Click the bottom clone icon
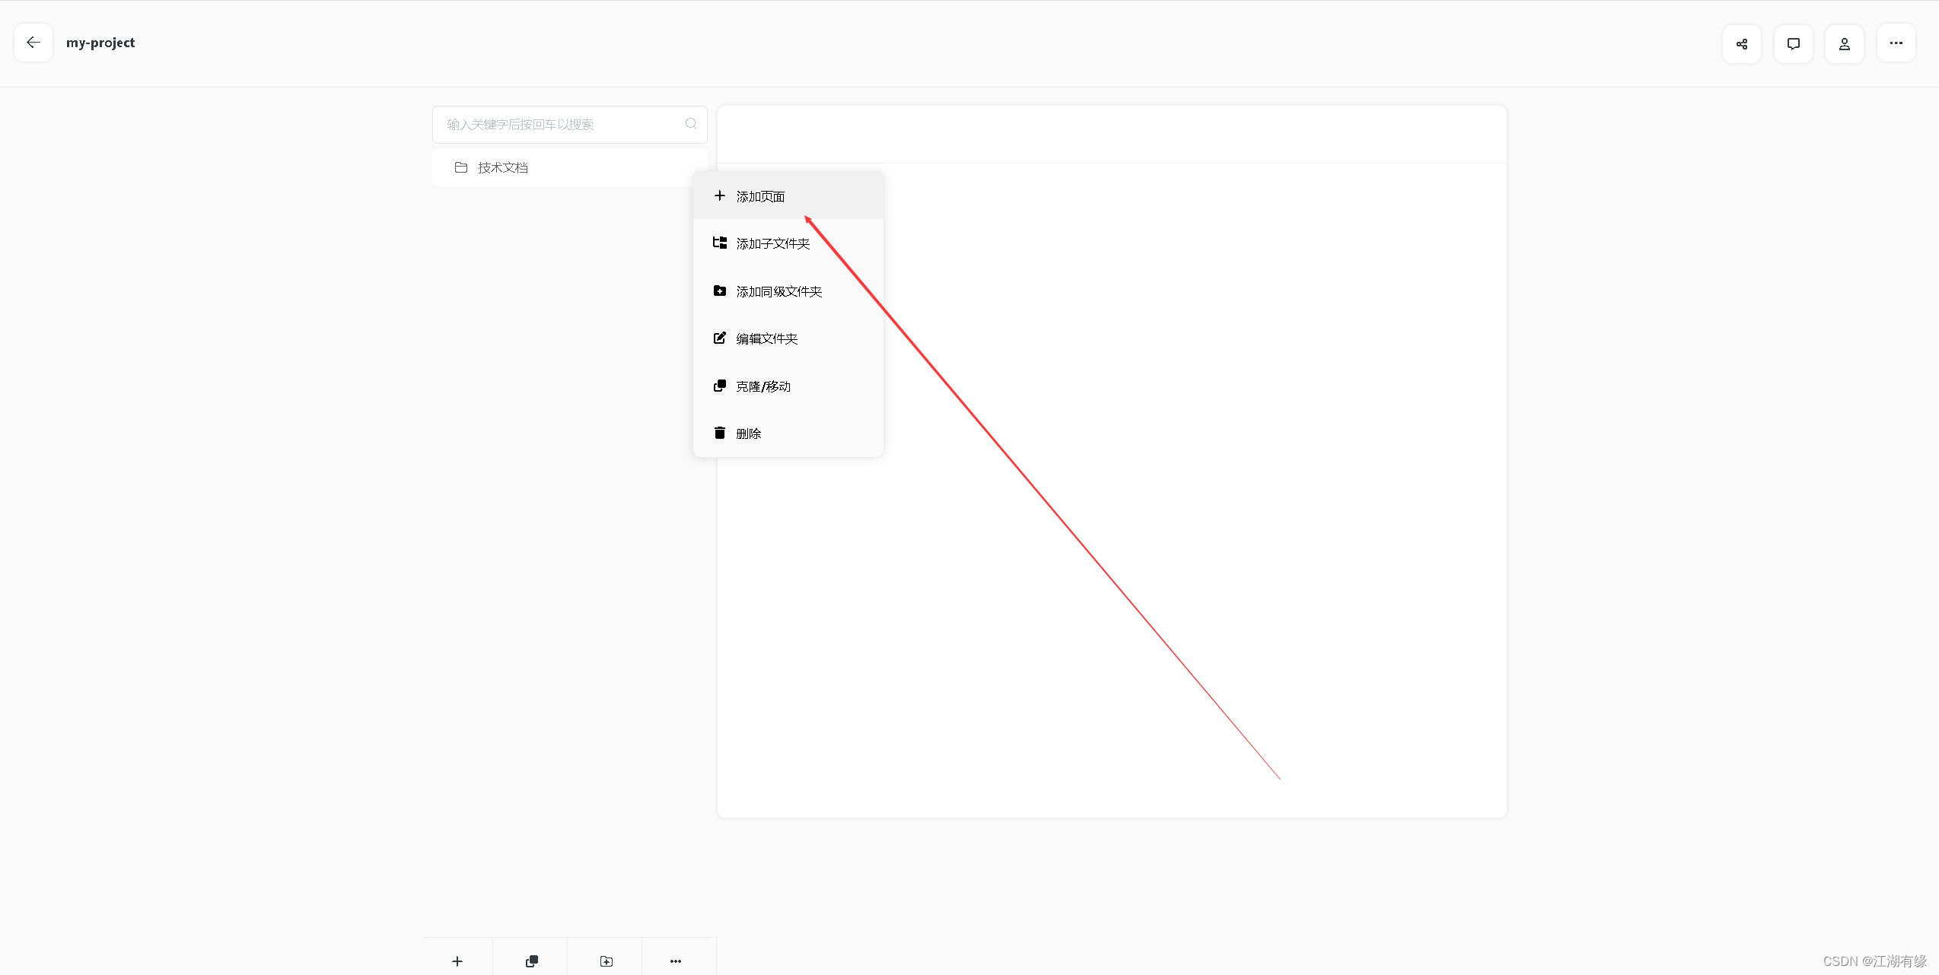Image resolution: width=1939 pixels, height=975 pixels. (x=531, y=961)
